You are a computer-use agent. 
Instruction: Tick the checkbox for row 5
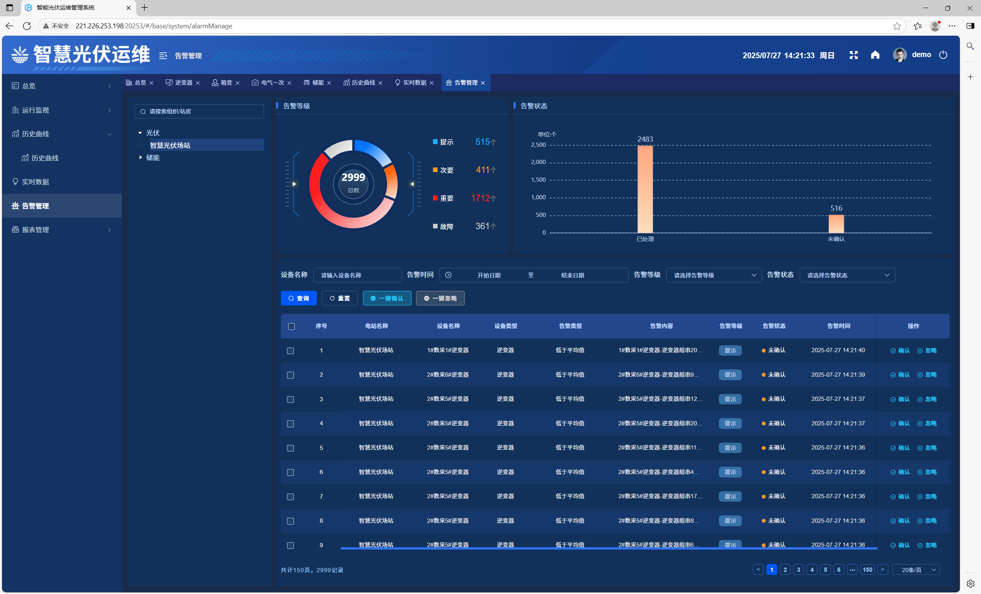click(290, 448)
